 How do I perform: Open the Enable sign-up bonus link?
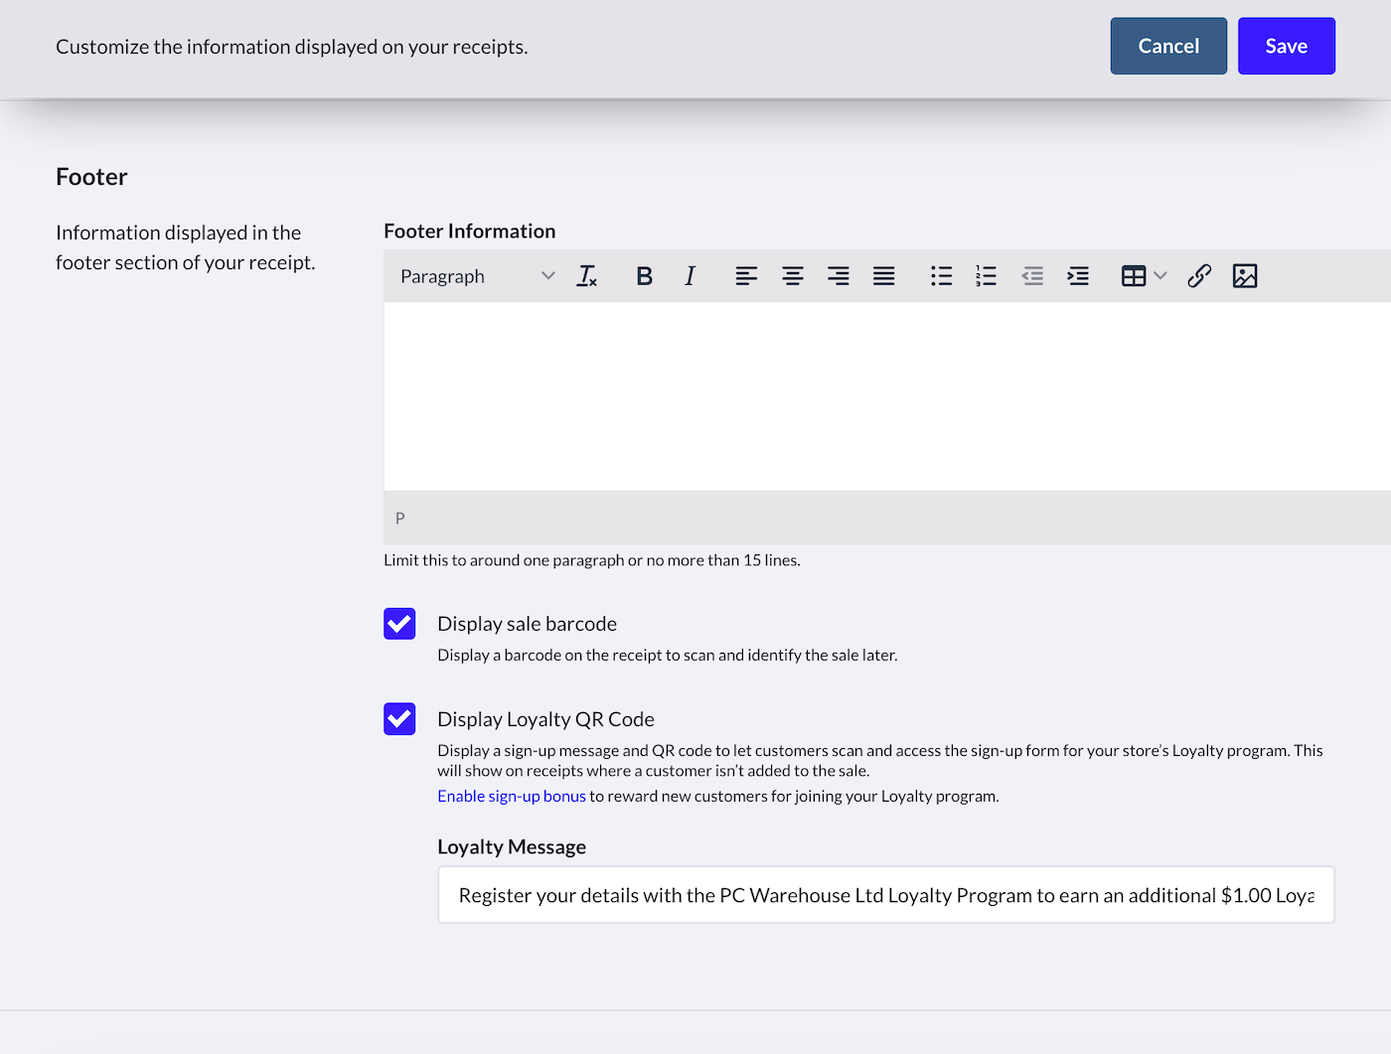coord(512,796)
